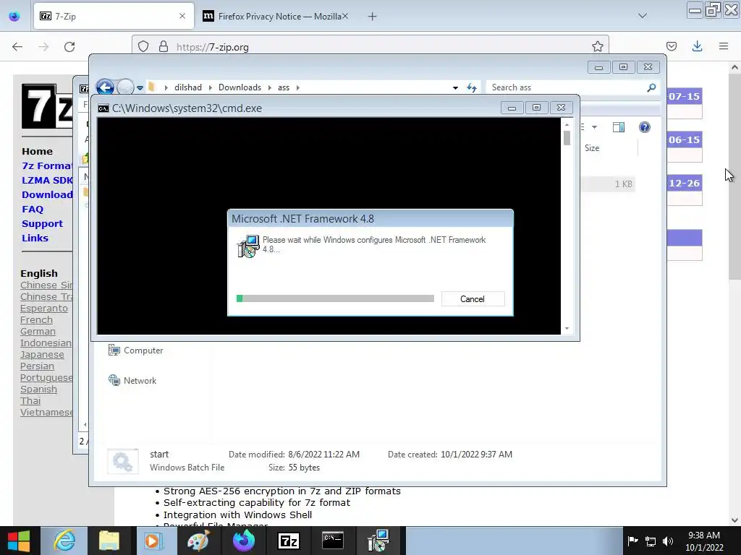Select the 7-Zip browser tab

click(x=114, y=16)
